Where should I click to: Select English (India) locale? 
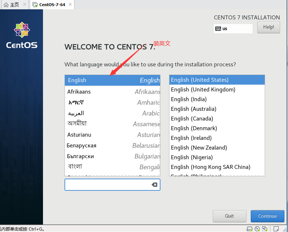(x=217, y=99)
